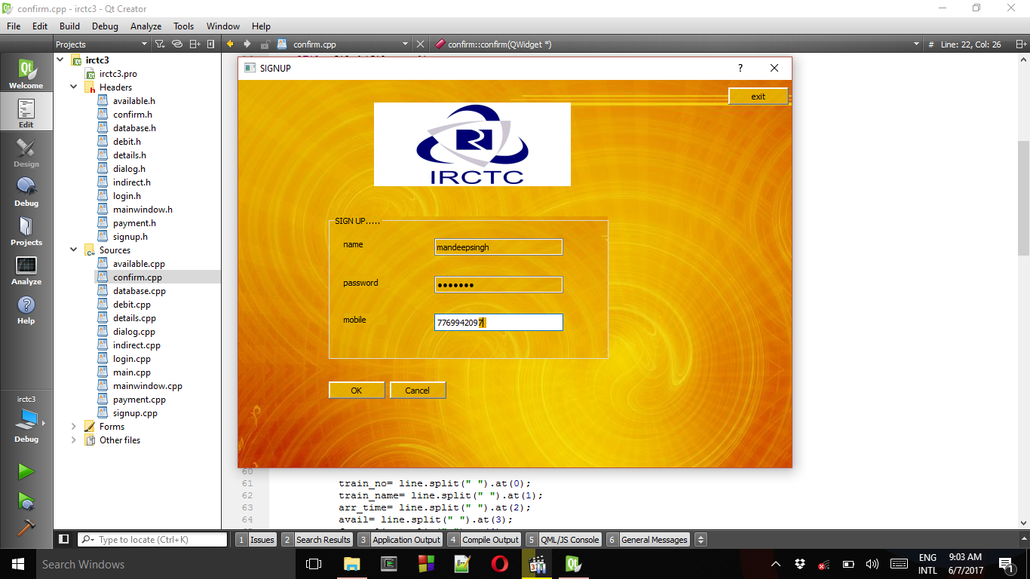The image size is (1030, 579).
Task: Open the Search Results pane
Action: [x=317, y=540]
